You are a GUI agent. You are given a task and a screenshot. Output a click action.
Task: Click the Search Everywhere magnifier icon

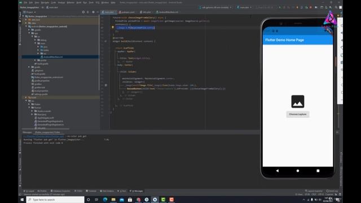tap(336, 7)
